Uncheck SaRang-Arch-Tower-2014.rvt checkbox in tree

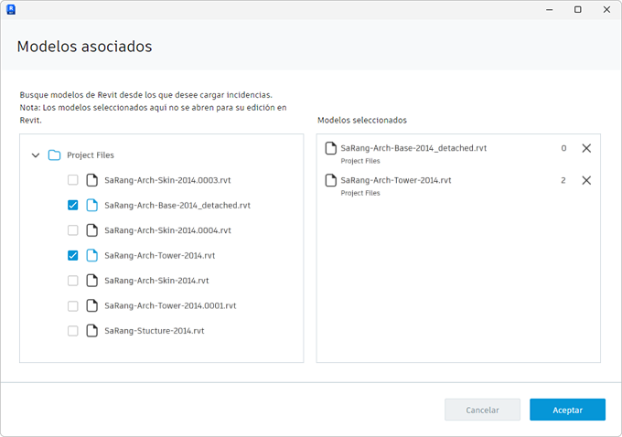[73, 256]
